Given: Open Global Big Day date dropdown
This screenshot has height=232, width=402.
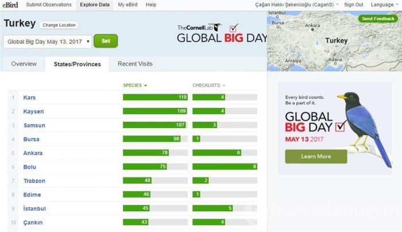Looking at the screenshot, I should click(x=48, y=41).
